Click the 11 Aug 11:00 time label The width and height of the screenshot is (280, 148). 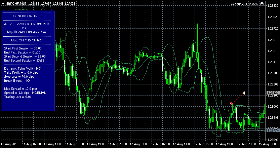pyautogui.click(x=53, y=144)
